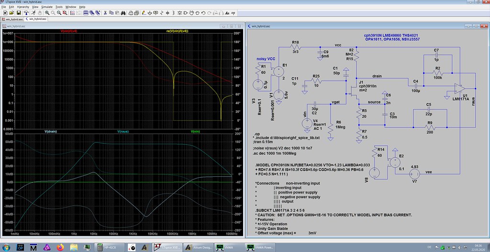The height and width of the screenshot is (252, 490).
Task: Click the LM6171A op-amp U1 symbol
Action: pyautogui.click(x=459, y=89)
